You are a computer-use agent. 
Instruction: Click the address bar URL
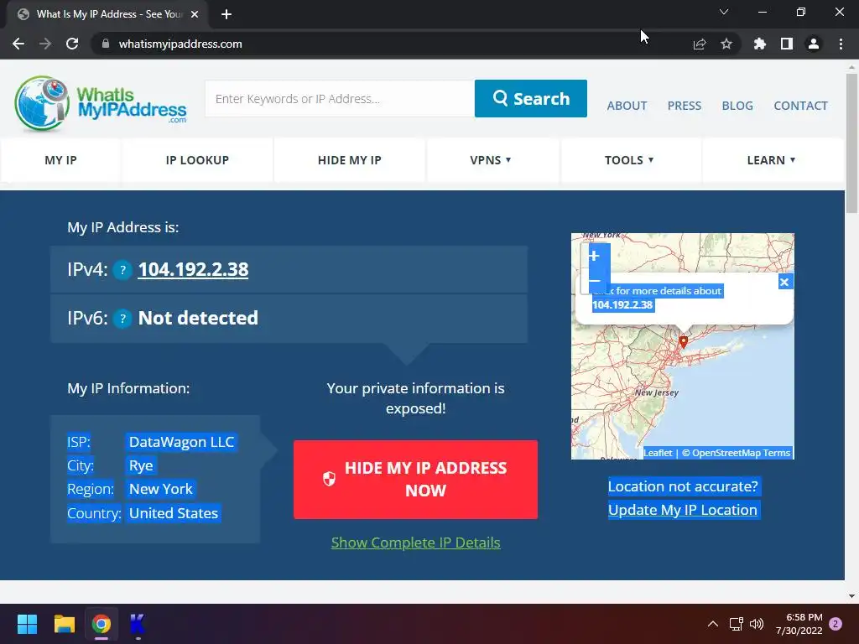[180, 44]
